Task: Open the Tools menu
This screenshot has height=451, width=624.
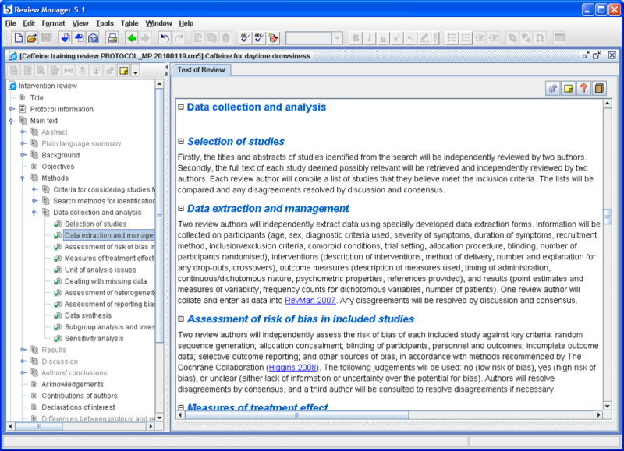Action: coord(105,23)
